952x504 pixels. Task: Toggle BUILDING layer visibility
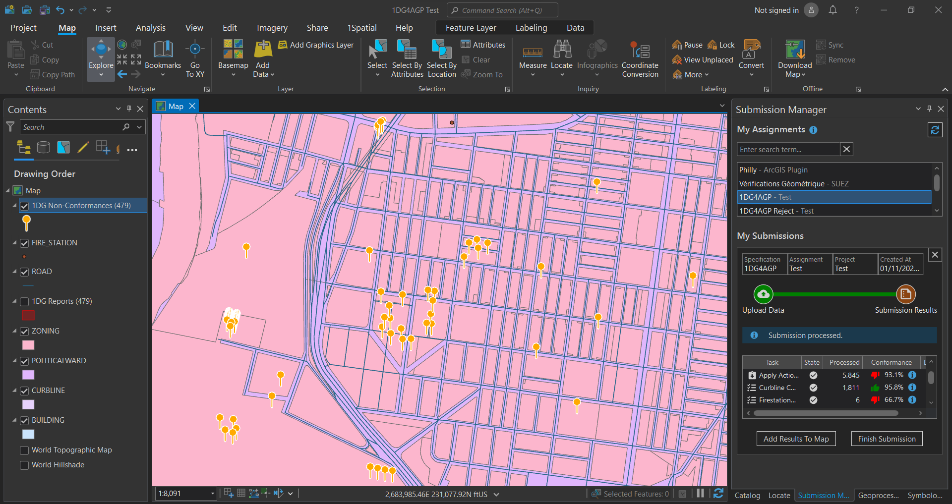(24, 420)
